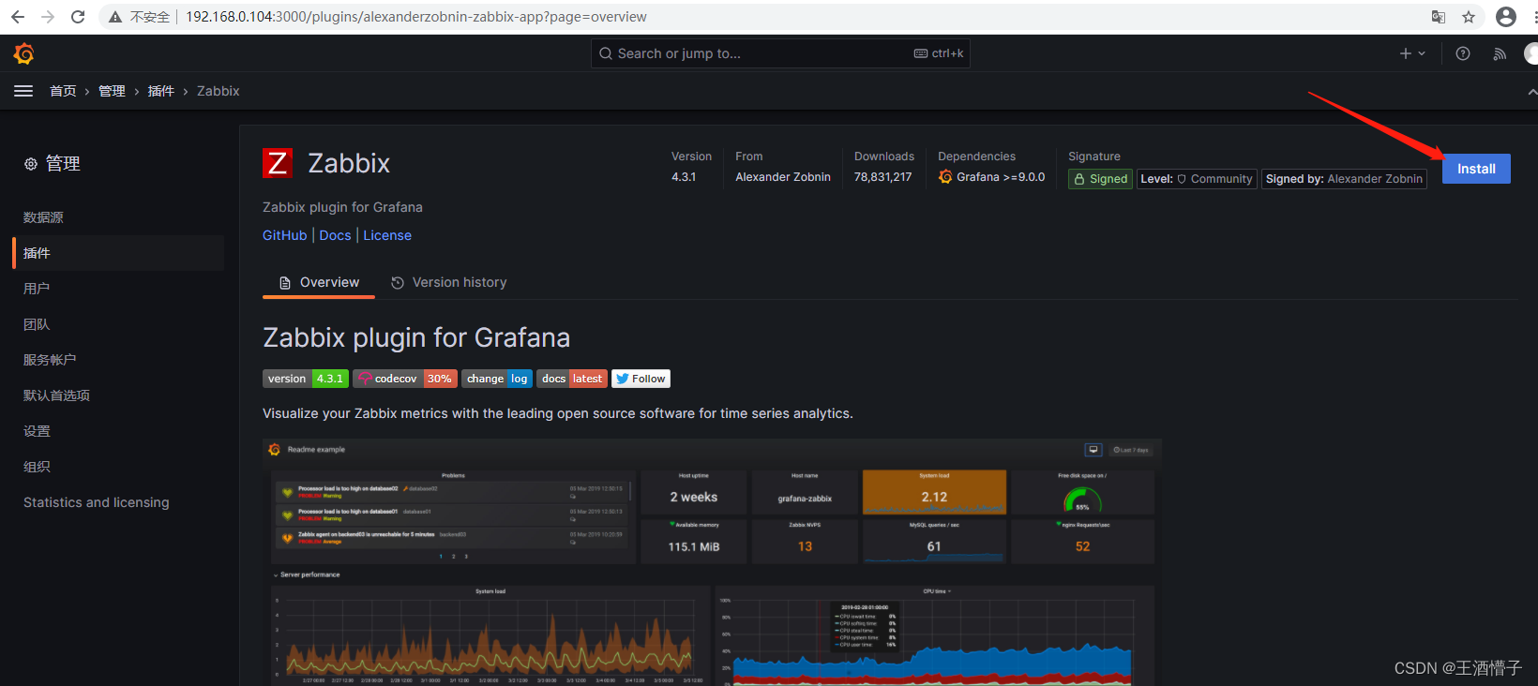
Task: Open 设置 in the sidebar
Action: pos(118,431)
